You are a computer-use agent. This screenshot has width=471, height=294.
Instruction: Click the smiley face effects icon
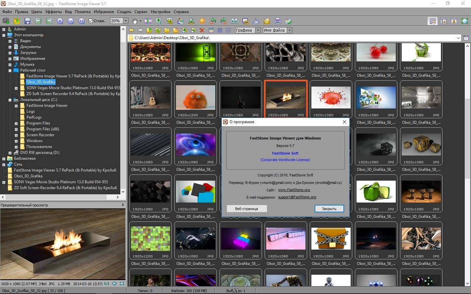(202, 21)
